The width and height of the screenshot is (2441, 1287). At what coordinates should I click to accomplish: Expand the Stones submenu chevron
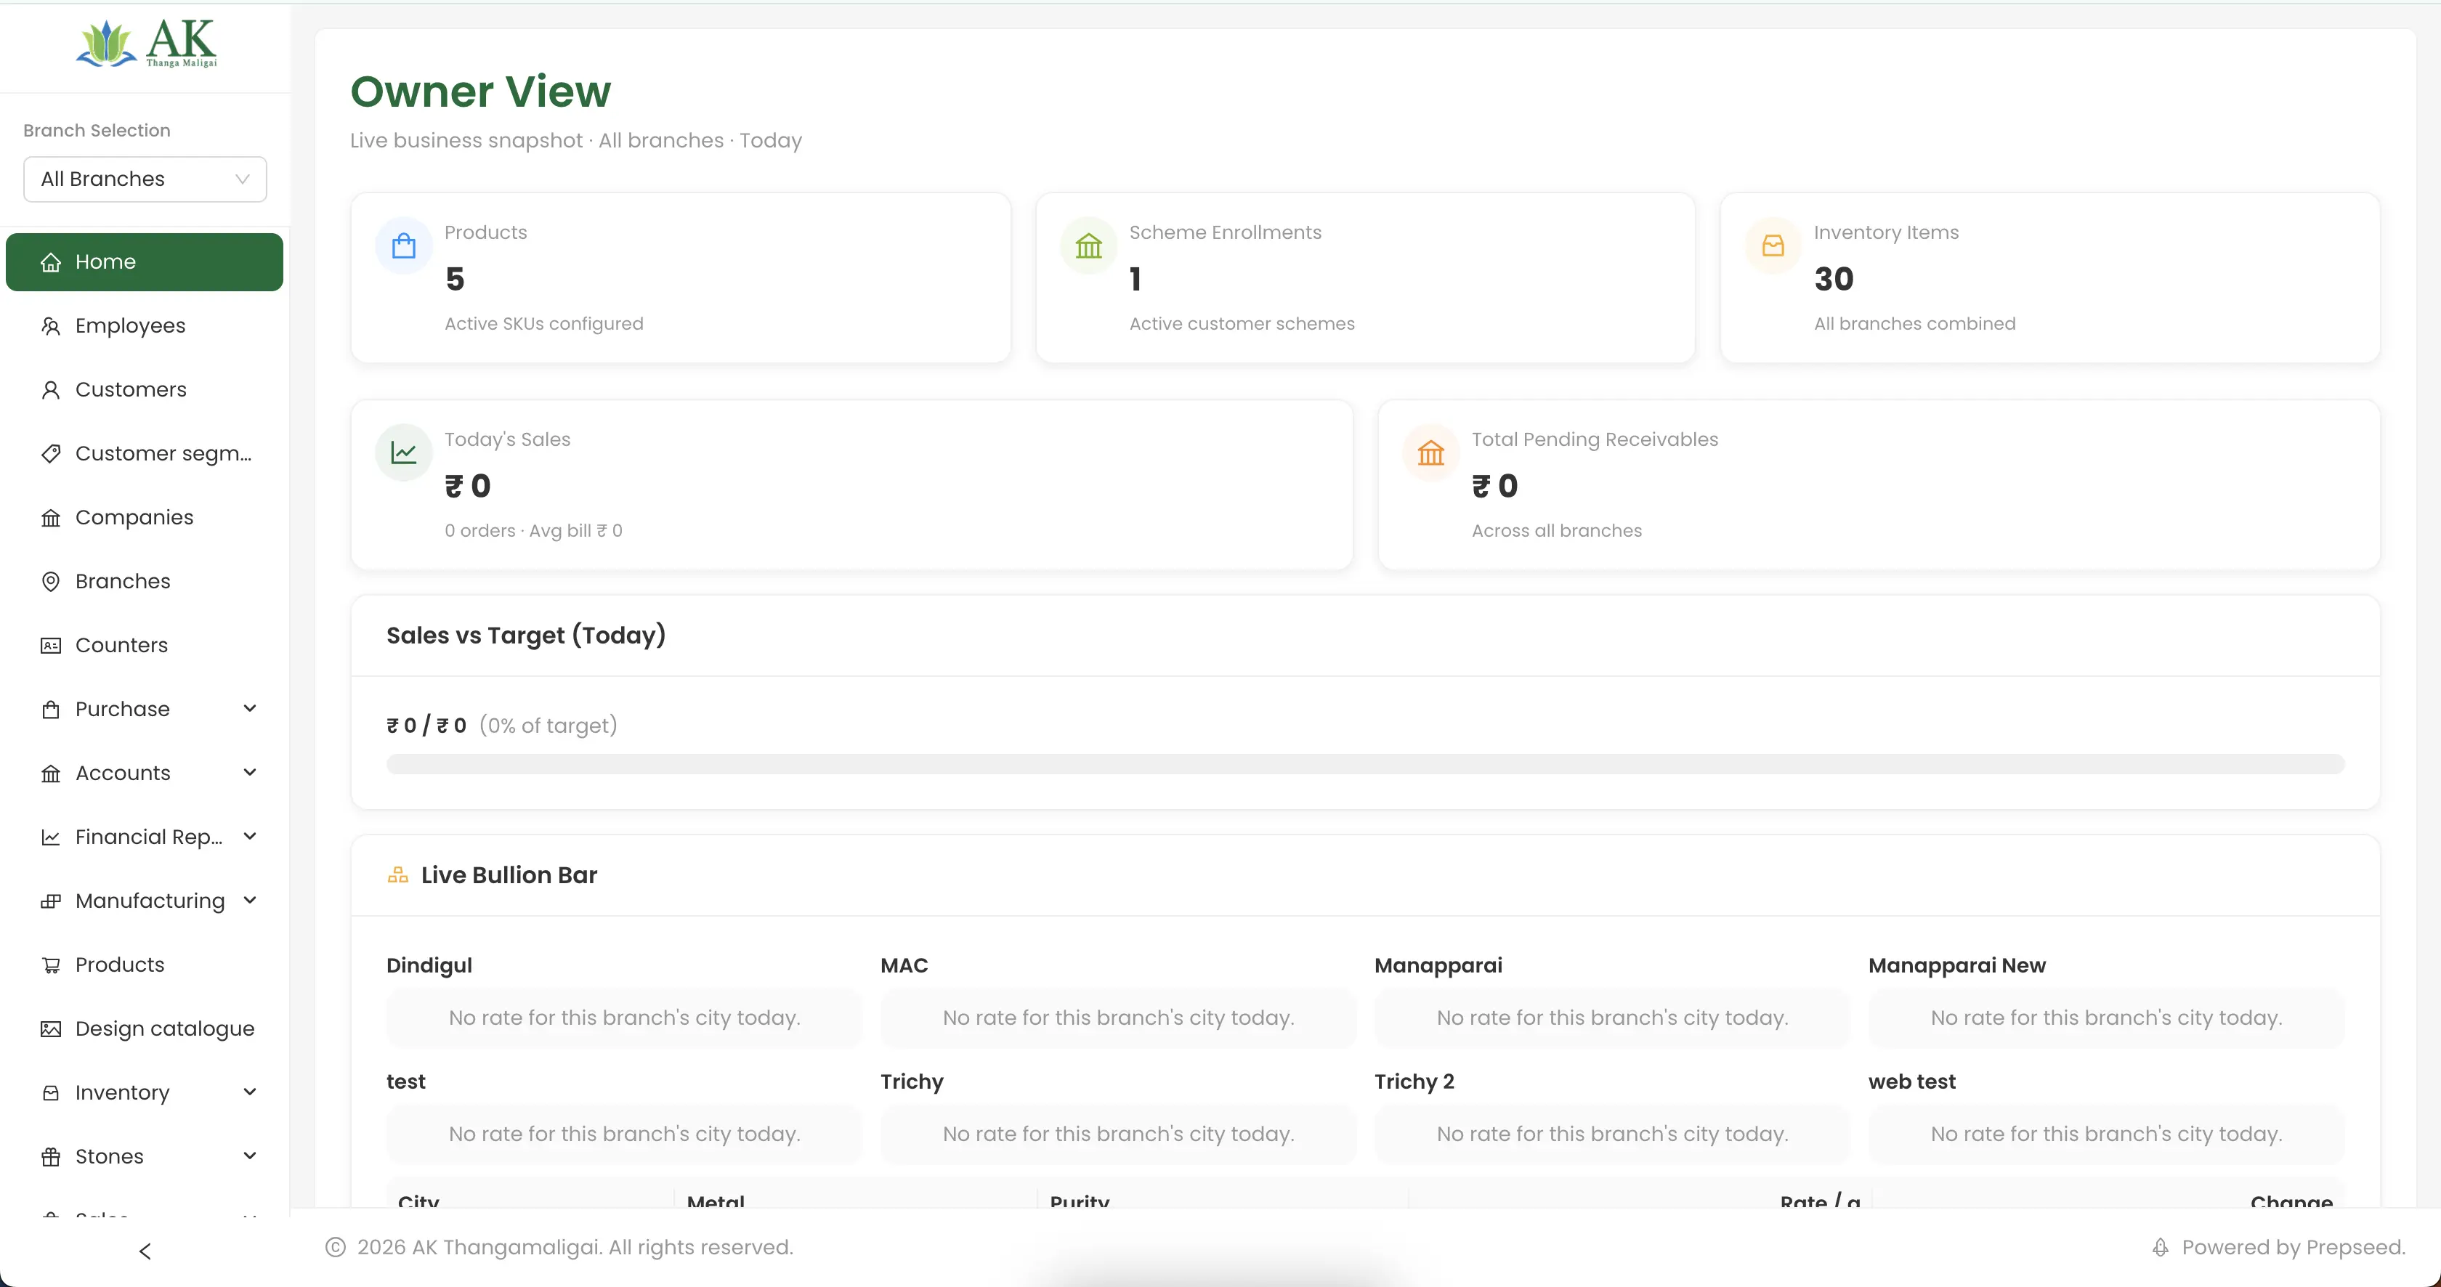click(x=250, y=1156)
